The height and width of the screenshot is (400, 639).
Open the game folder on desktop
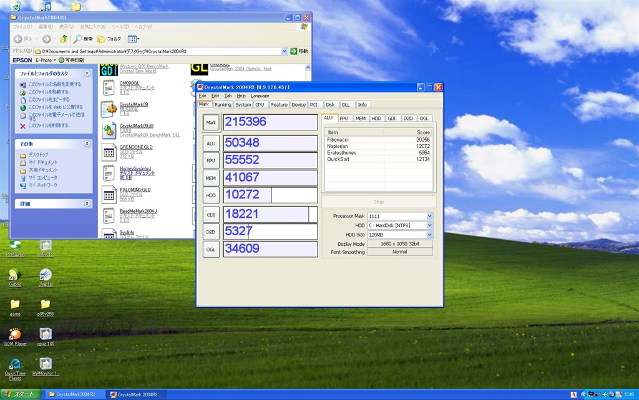pyautogui.click(x=15, y=305)
